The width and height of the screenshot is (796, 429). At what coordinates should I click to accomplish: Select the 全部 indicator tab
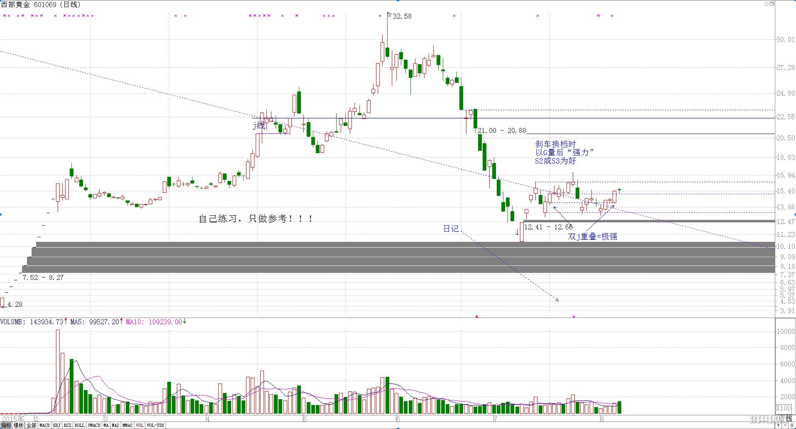click(32, 425)
